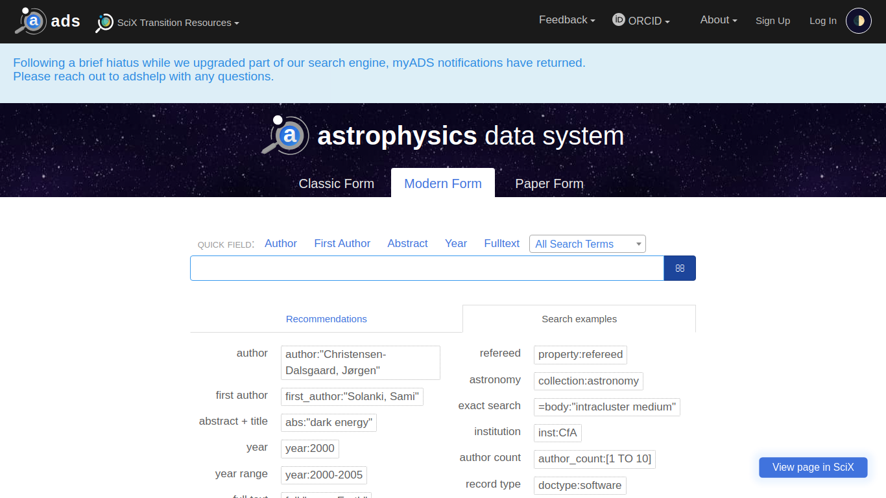
Task: Click the doctype:software example
Action: (x=580, y=486)
